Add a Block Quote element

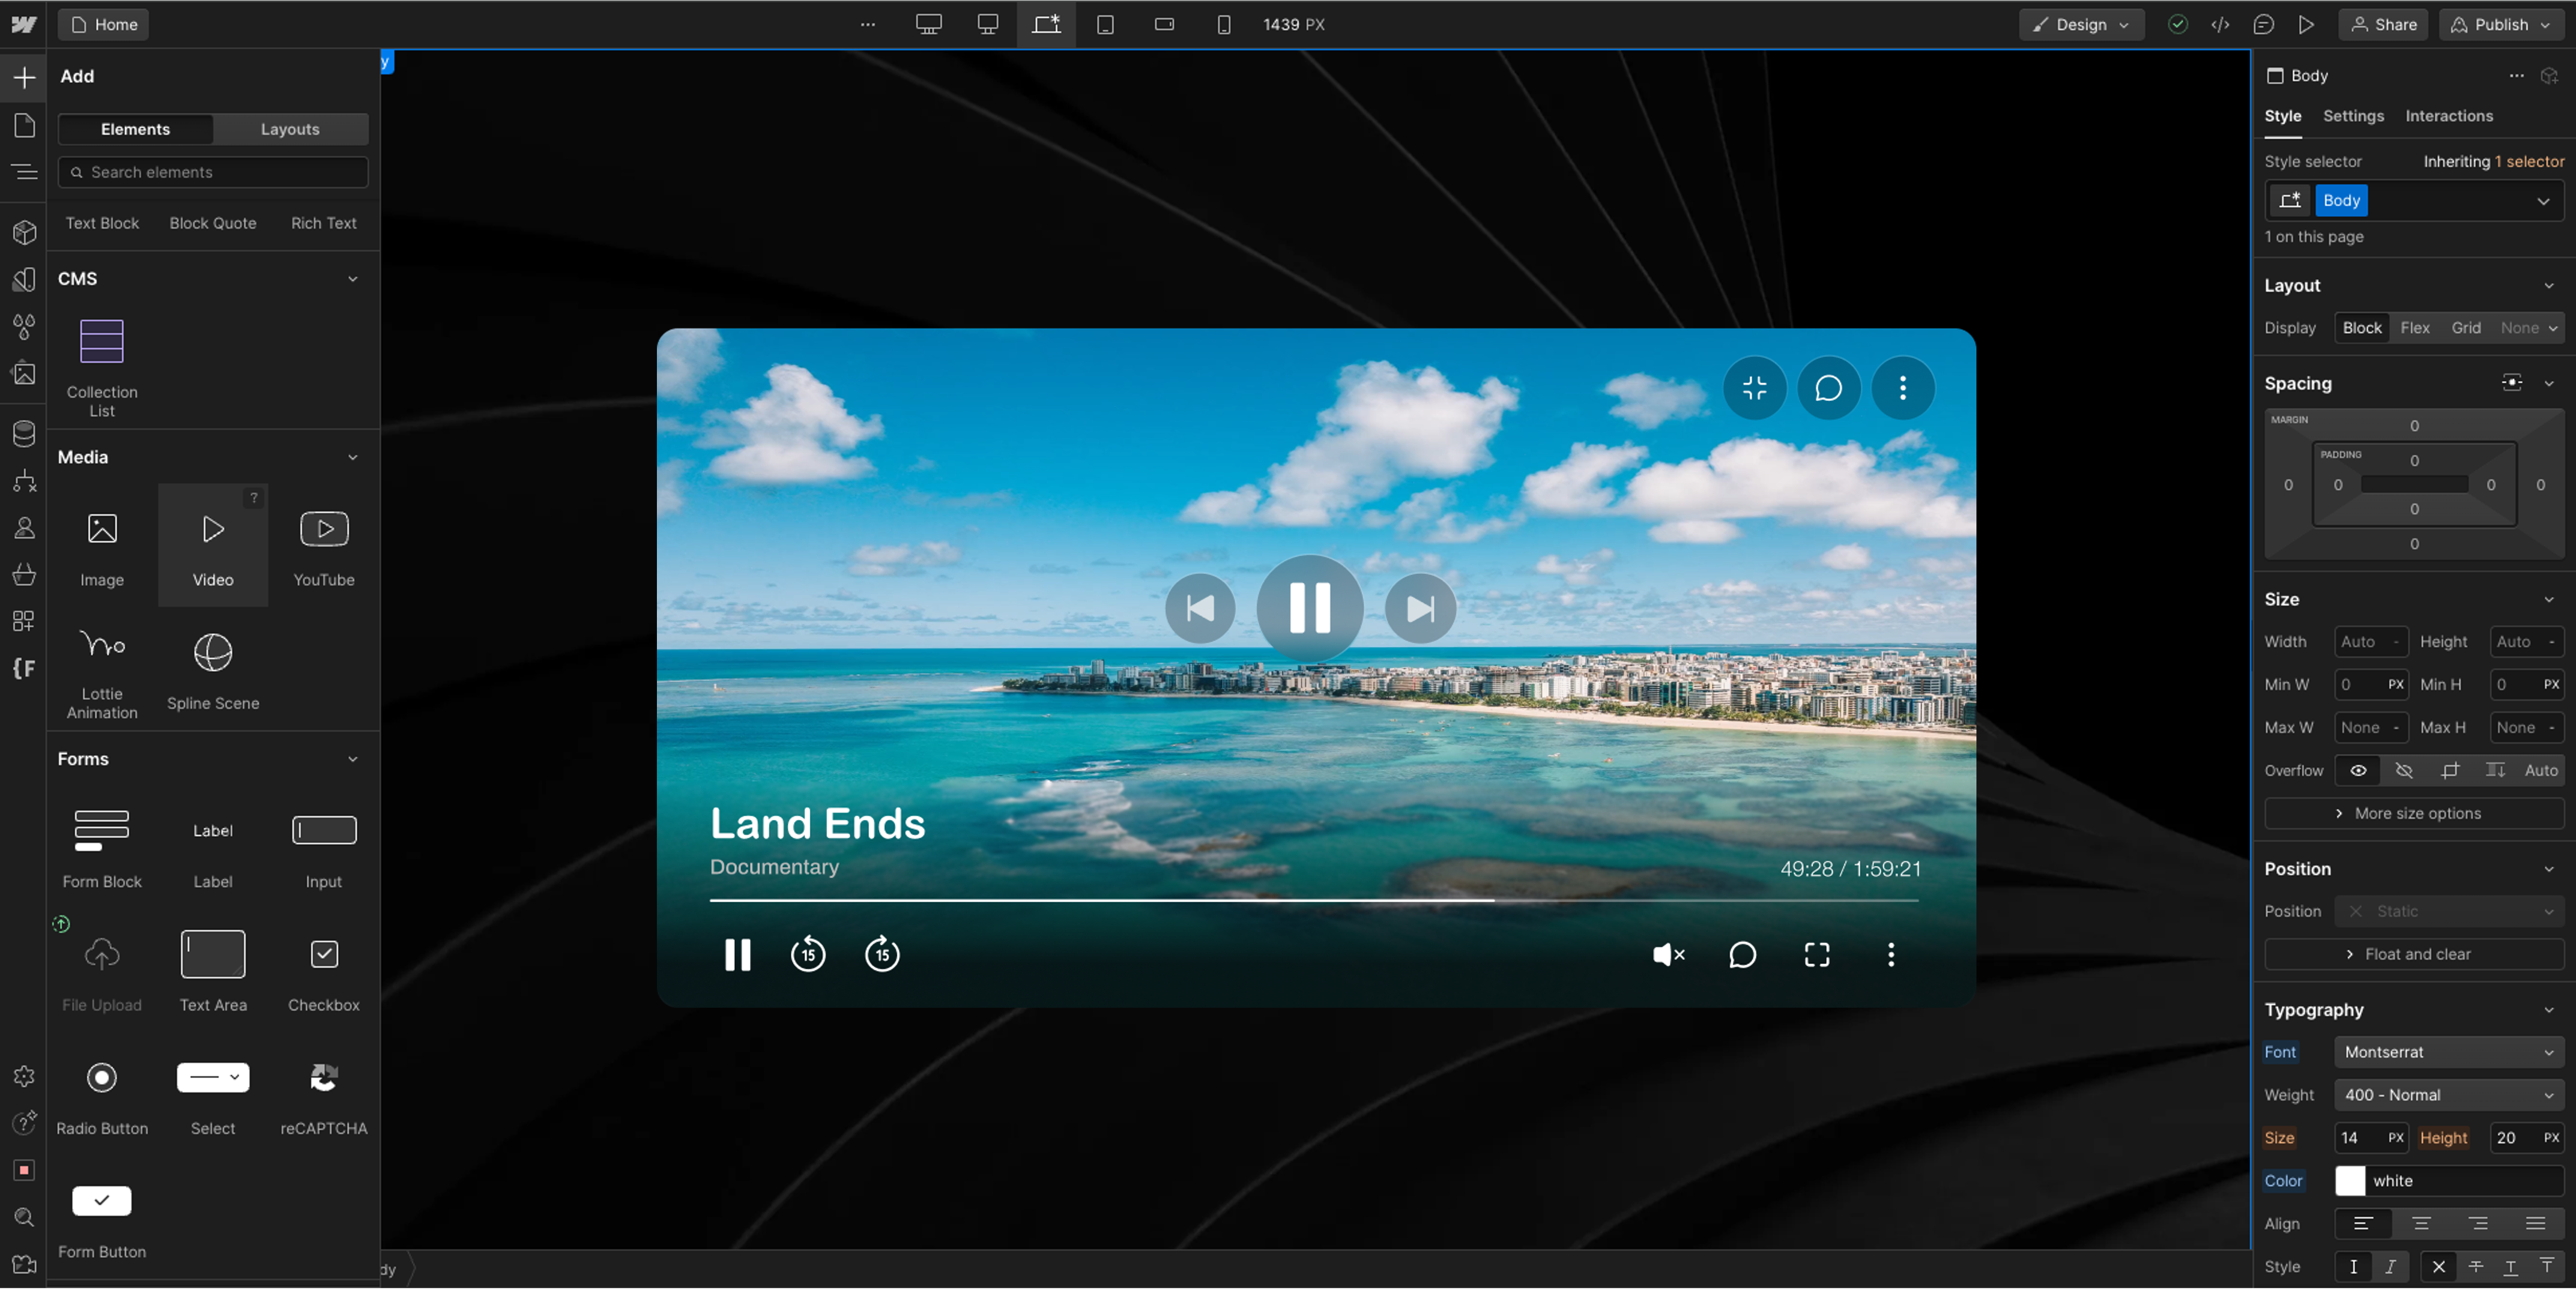(x=213, y=223)
